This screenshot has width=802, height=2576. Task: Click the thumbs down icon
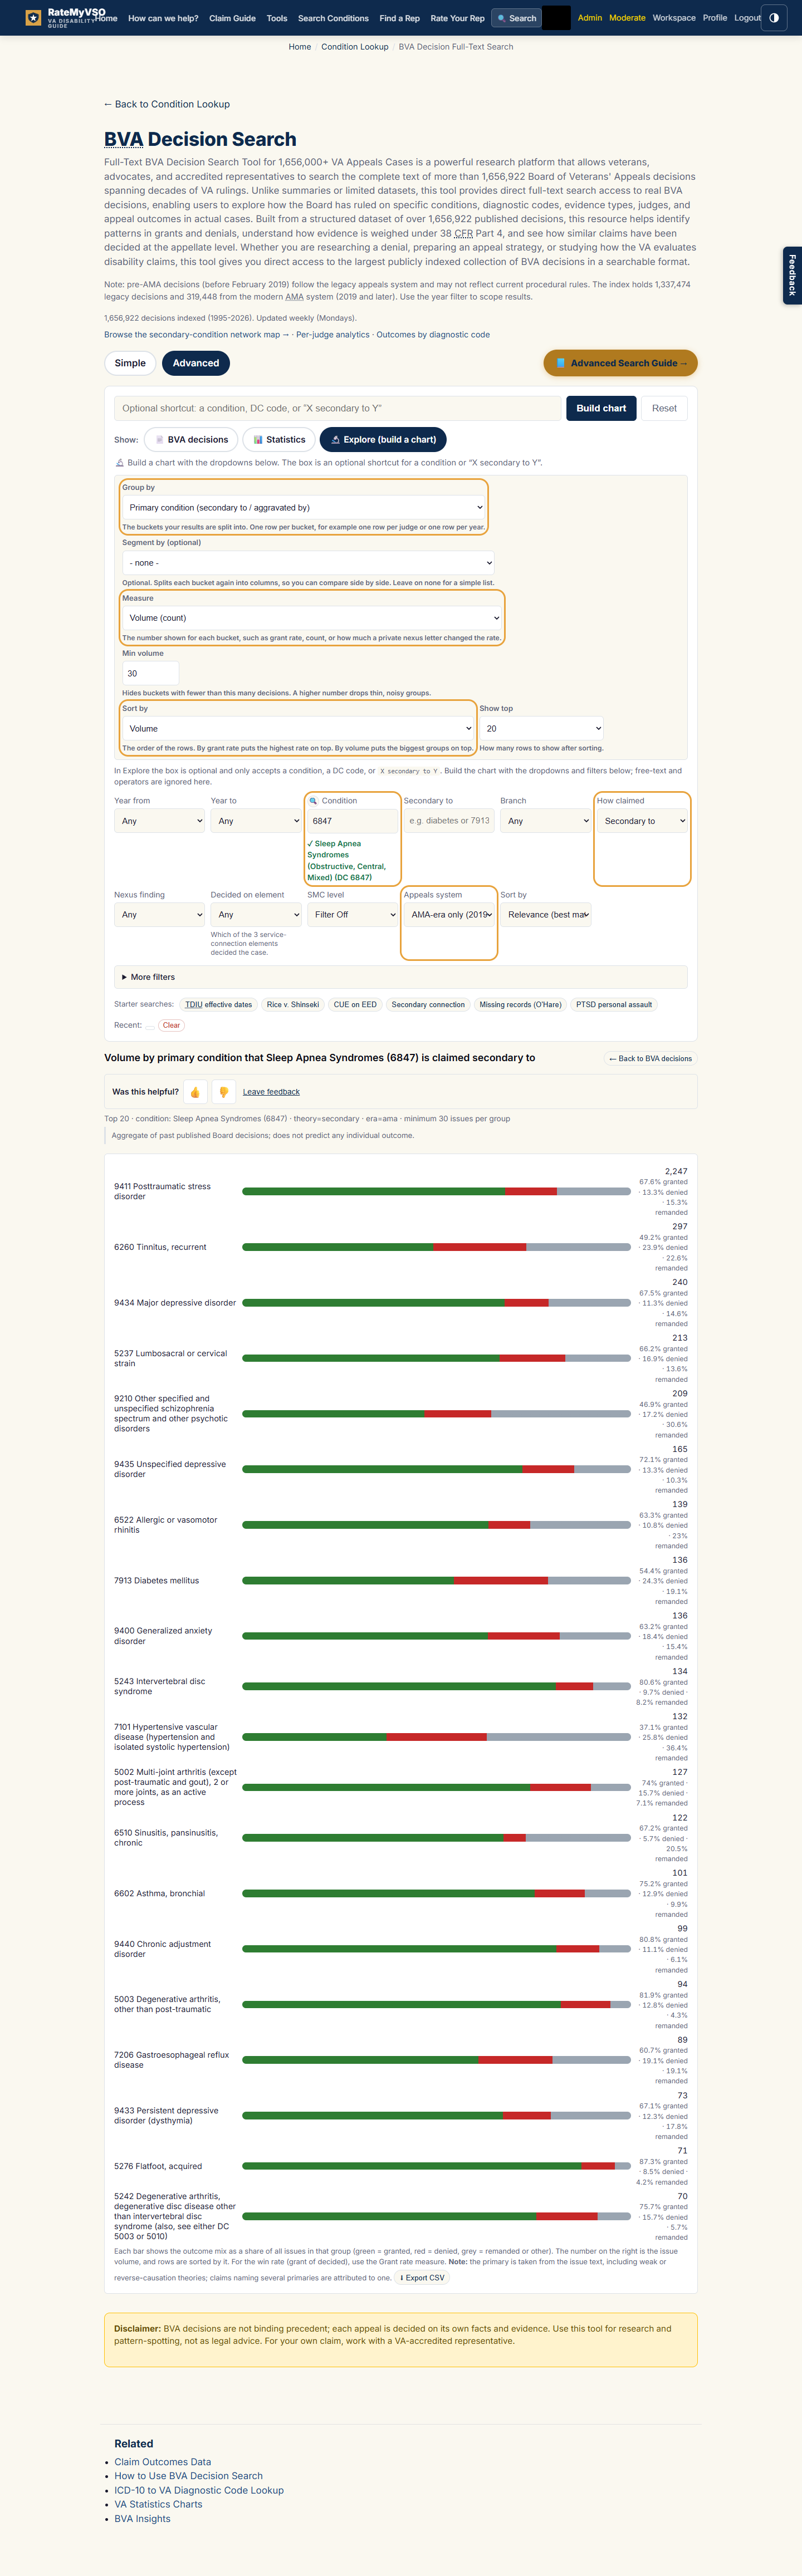(224, 1092)
